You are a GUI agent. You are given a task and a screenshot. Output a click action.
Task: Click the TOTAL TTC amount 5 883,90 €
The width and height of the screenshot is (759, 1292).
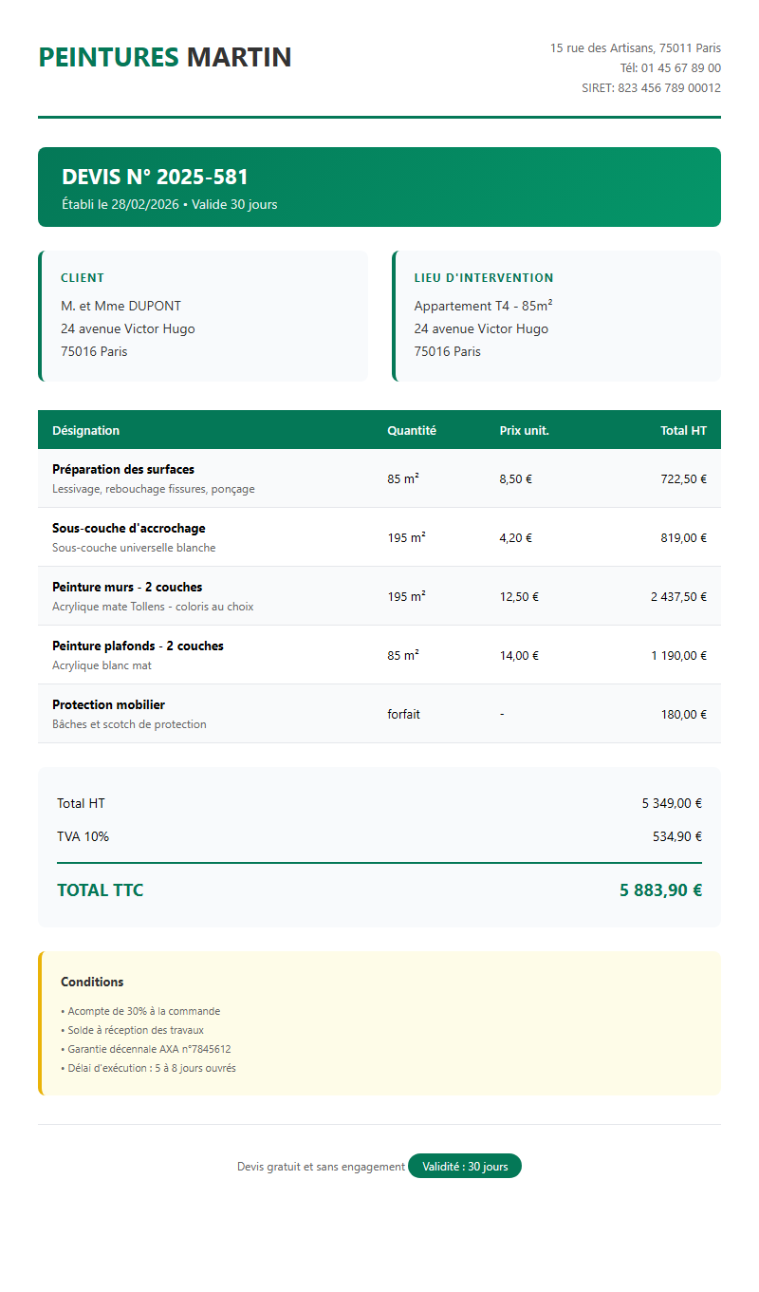click(x=660, y=890)
